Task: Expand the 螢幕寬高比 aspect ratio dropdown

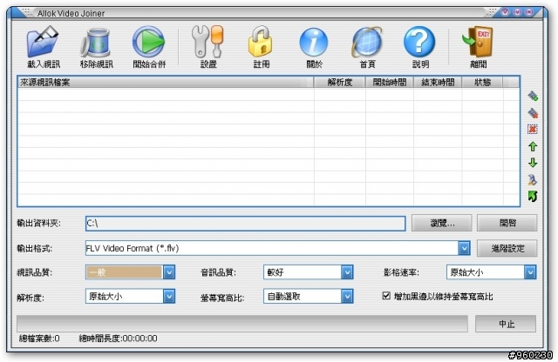Action: 347,296
